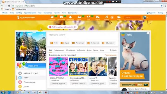Image resolution: width=167 pixels, height=94 pixels.
Task: Open the Events icon in orange bar
Action: click(97, 17)
